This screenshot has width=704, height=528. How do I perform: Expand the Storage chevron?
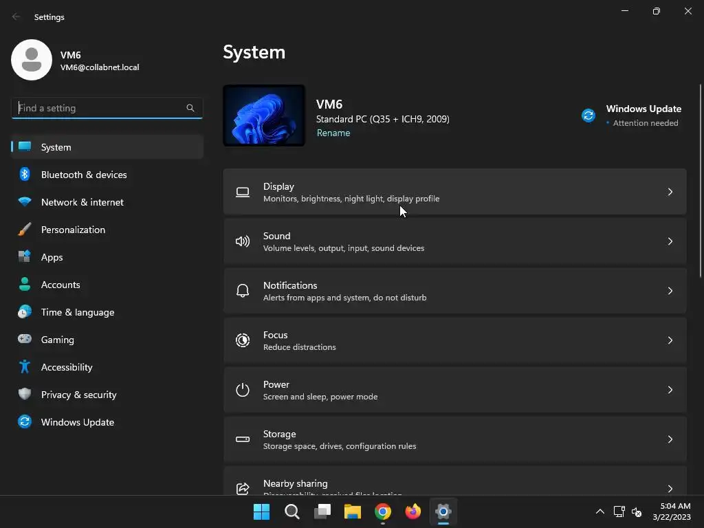pyautogui.click(x=670, y=439)
